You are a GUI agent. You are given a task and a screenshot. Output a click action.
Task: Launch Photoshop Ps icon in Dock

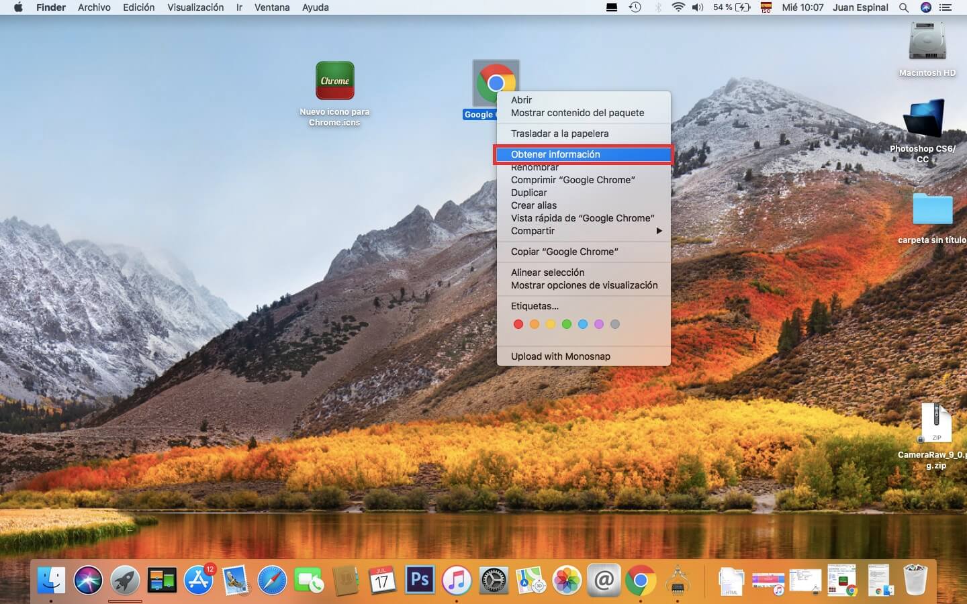click(420, 580)
